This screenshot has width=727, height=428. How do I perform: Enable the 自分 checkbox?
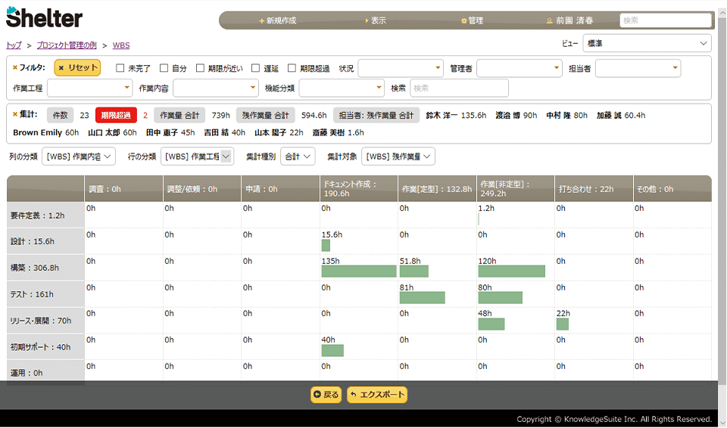[164, 68]
